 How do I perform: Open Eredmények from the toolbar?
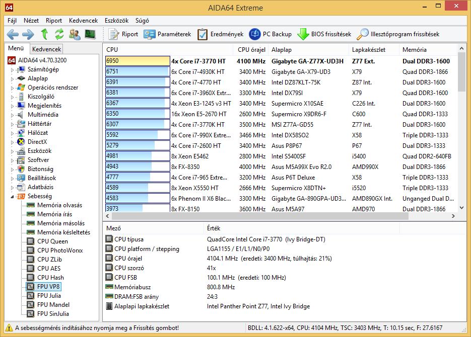[221, 34]
